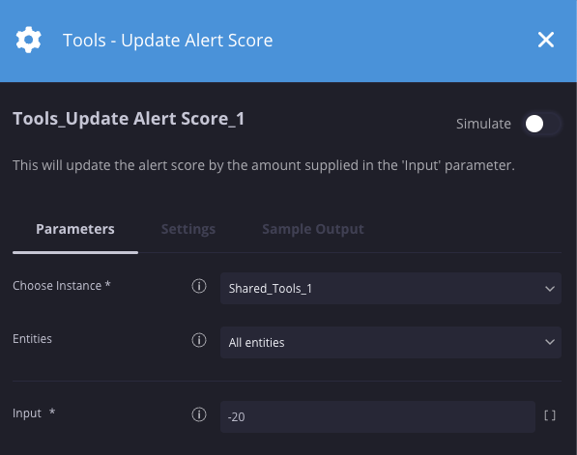This screenshot has height=455, width=577.
Task: Toggle the Simulate switch
Action: (x=542, y=124)
